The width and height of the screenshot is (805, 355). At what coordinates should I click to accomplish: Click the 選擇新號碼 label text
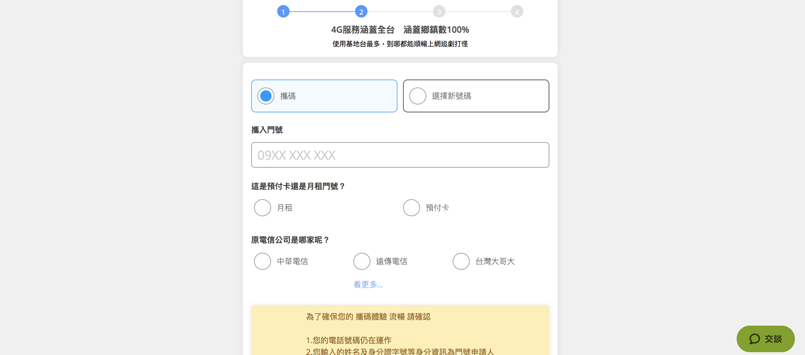(x=451, y=96)
